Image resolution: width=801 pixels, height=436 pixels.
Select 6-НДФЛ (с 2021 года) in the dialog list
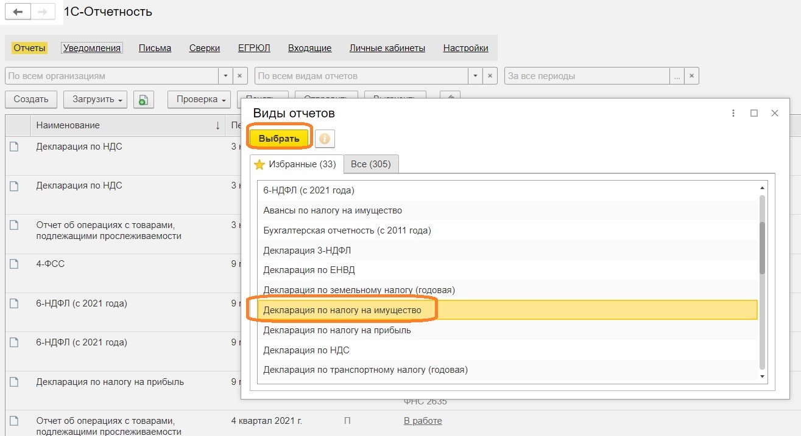[x=507, y=190]
